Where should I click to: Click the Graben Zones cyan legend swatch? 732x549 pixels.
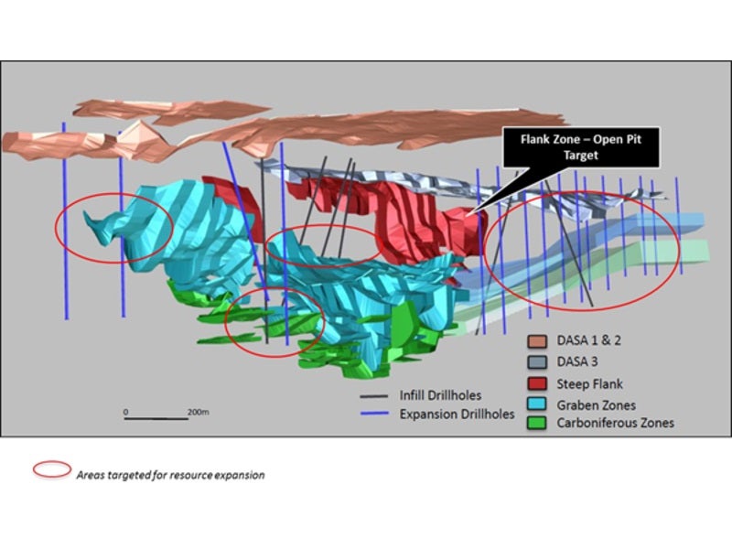click(x=537, y=404)
